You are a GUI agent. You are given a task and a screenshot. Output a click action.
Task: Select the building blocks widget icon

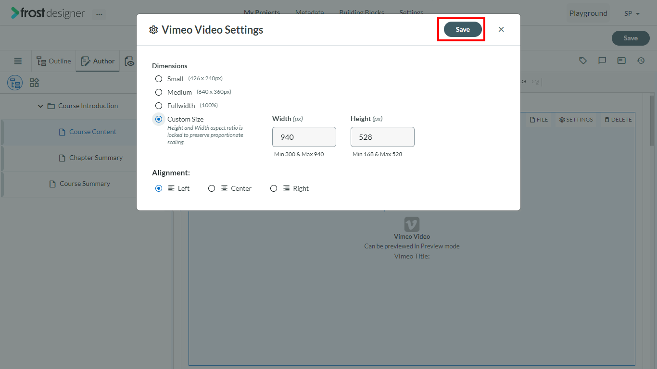point(34,83)
